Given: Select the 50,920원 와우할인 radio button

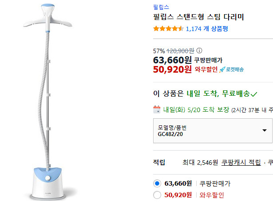Looking at the screenshot, I should [156, 195].
